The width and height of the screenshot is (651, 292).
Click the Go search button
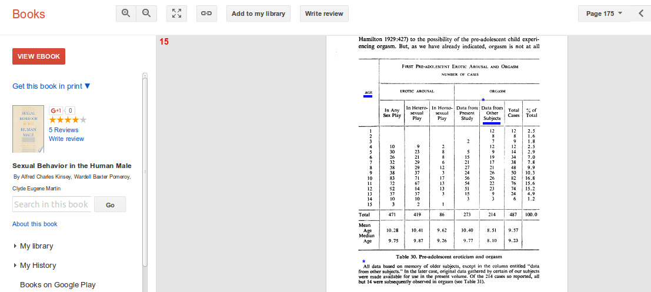(110, 204)
